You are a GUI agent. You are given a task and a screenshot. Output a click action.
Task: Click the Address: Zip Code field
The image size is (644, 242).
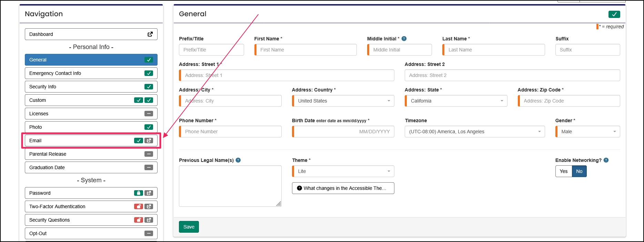click(x=569, y=101)
